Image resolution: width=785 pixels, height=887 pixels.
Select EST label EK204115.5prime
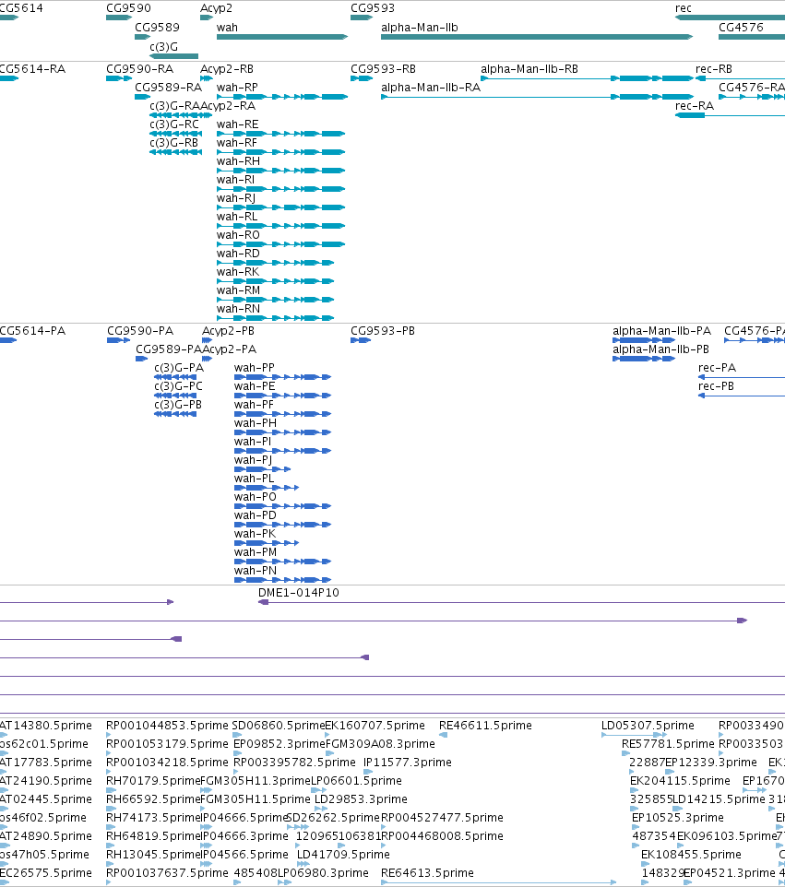680,781
